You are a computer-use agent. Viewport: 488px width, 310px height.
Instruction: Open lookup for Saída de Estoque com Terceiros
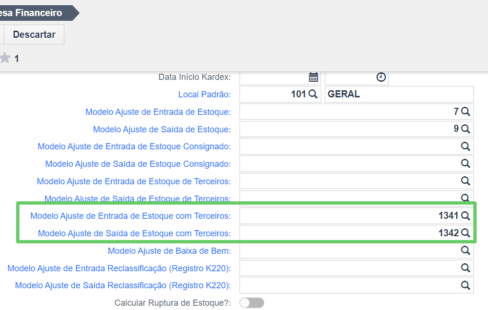466,233
